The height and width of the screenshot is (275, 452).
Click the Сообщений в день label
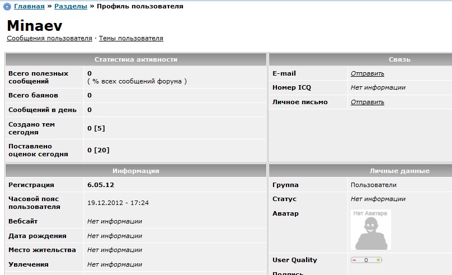[43, 110]
